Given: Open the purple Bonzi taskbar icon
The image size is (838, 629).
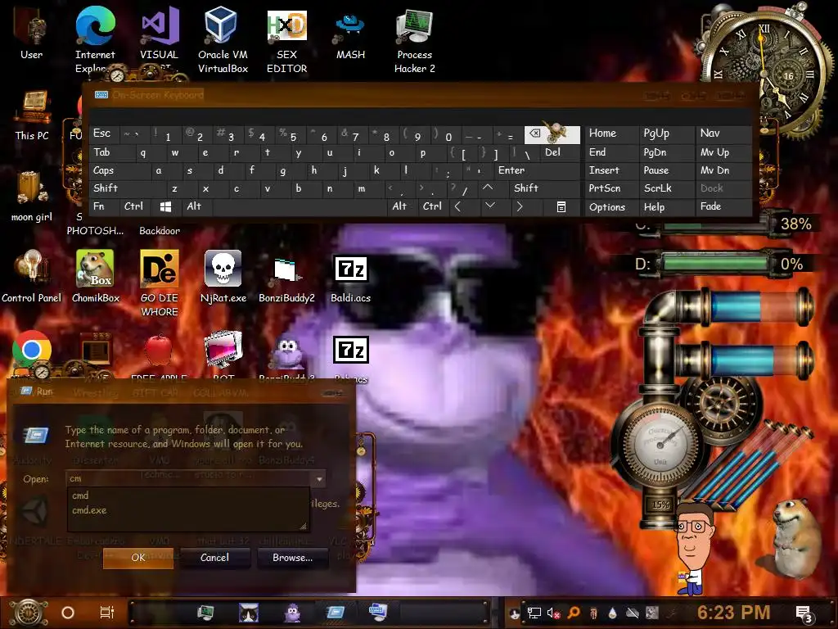Looking at the screenshot, I should [x=292, y=613].
